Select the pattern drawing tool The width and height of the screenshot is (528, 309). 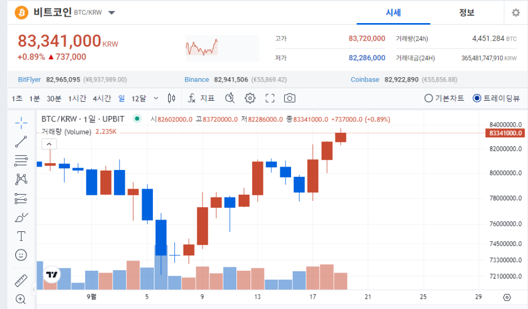(21, 179)
